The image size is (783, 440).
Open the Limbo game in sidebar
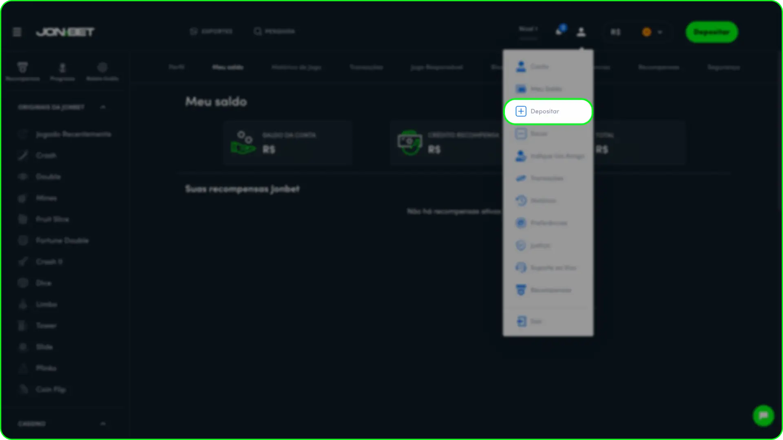(38, 304)
